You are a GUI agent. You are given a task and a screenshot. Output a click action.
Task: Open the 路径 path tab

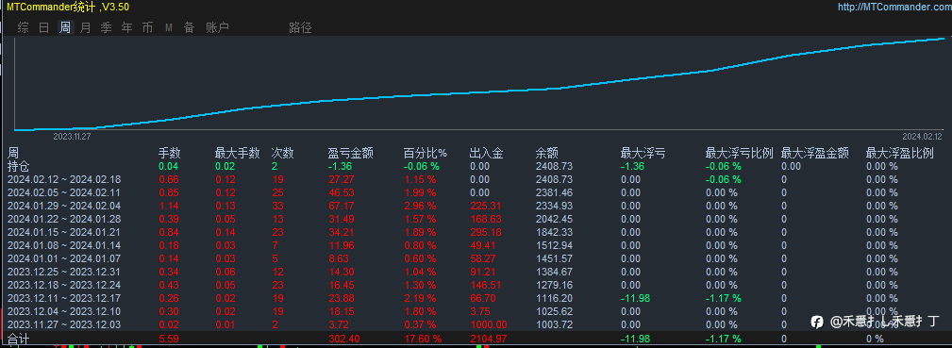301,28
